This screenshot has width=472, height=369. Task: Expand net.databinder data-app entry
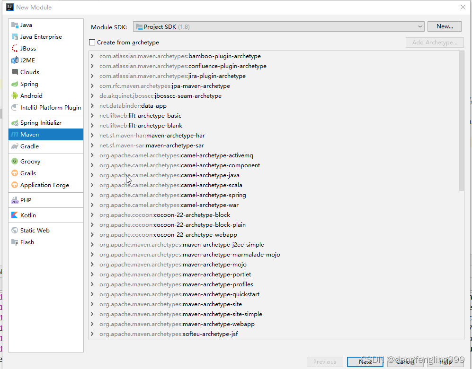pos(92,106)
